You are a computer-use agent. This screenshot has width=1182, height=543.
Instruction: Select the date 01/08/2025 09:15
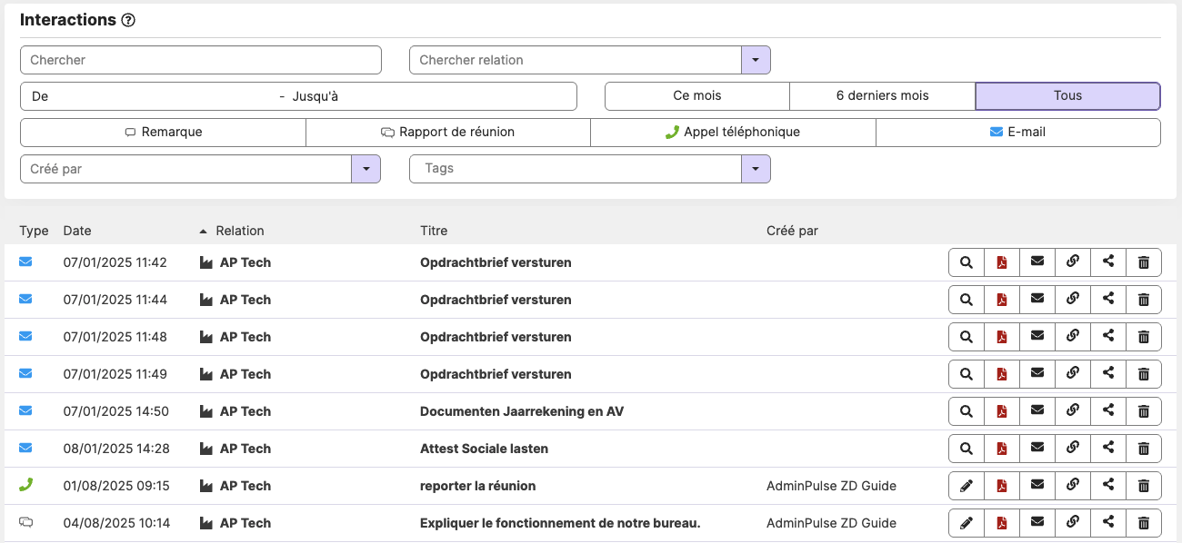(x=116, y=486)
